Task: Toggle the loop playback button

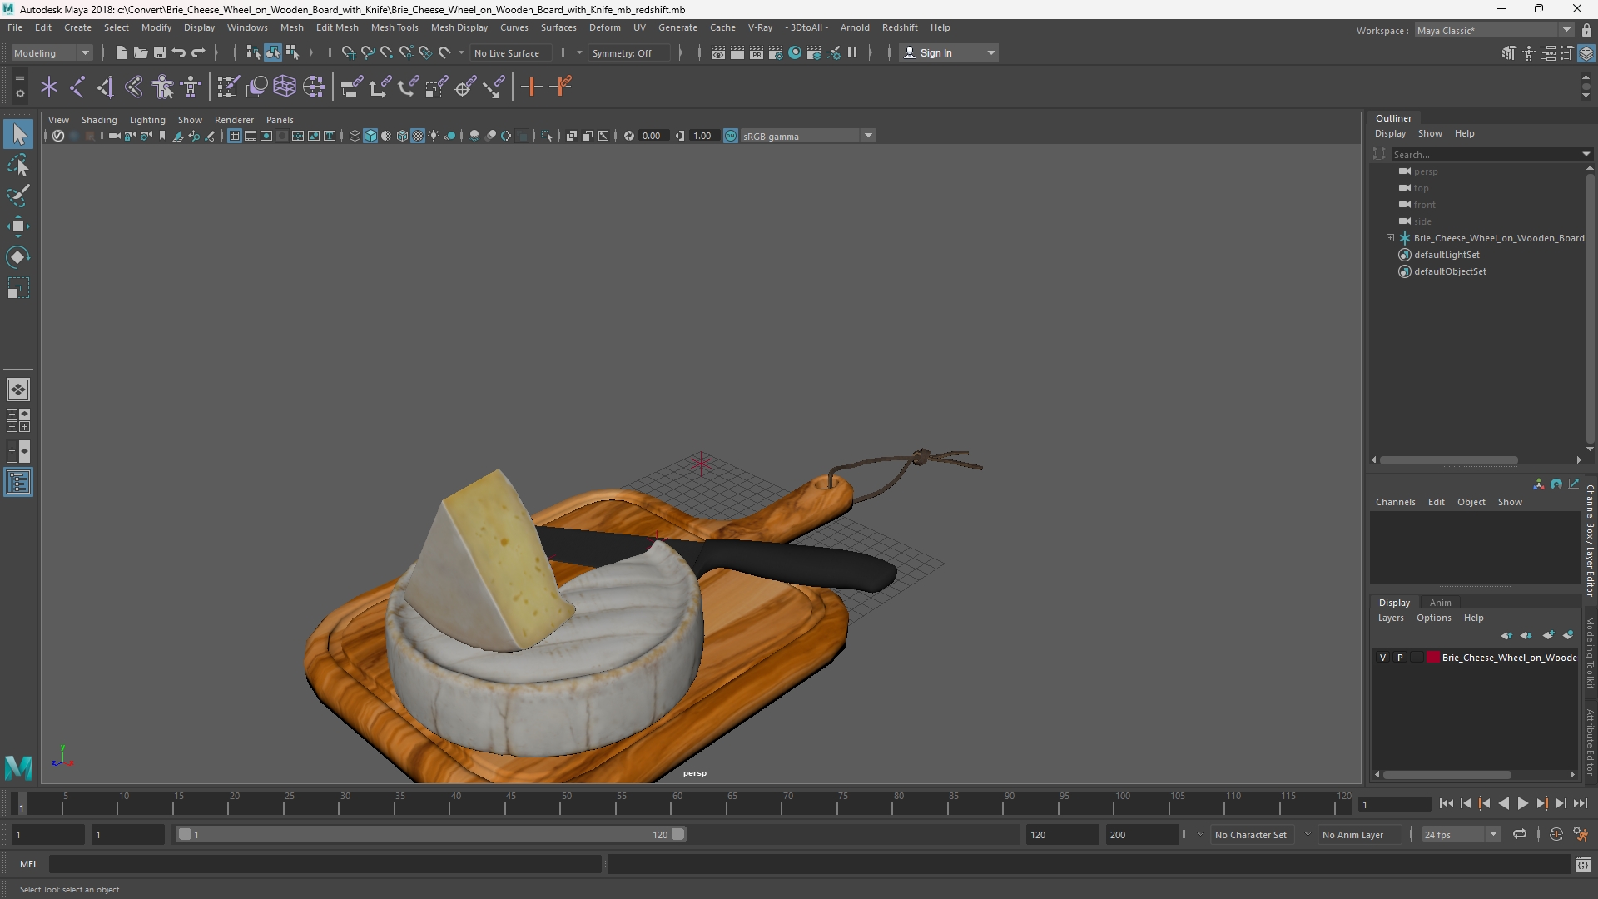Action: click(1520, 834)
